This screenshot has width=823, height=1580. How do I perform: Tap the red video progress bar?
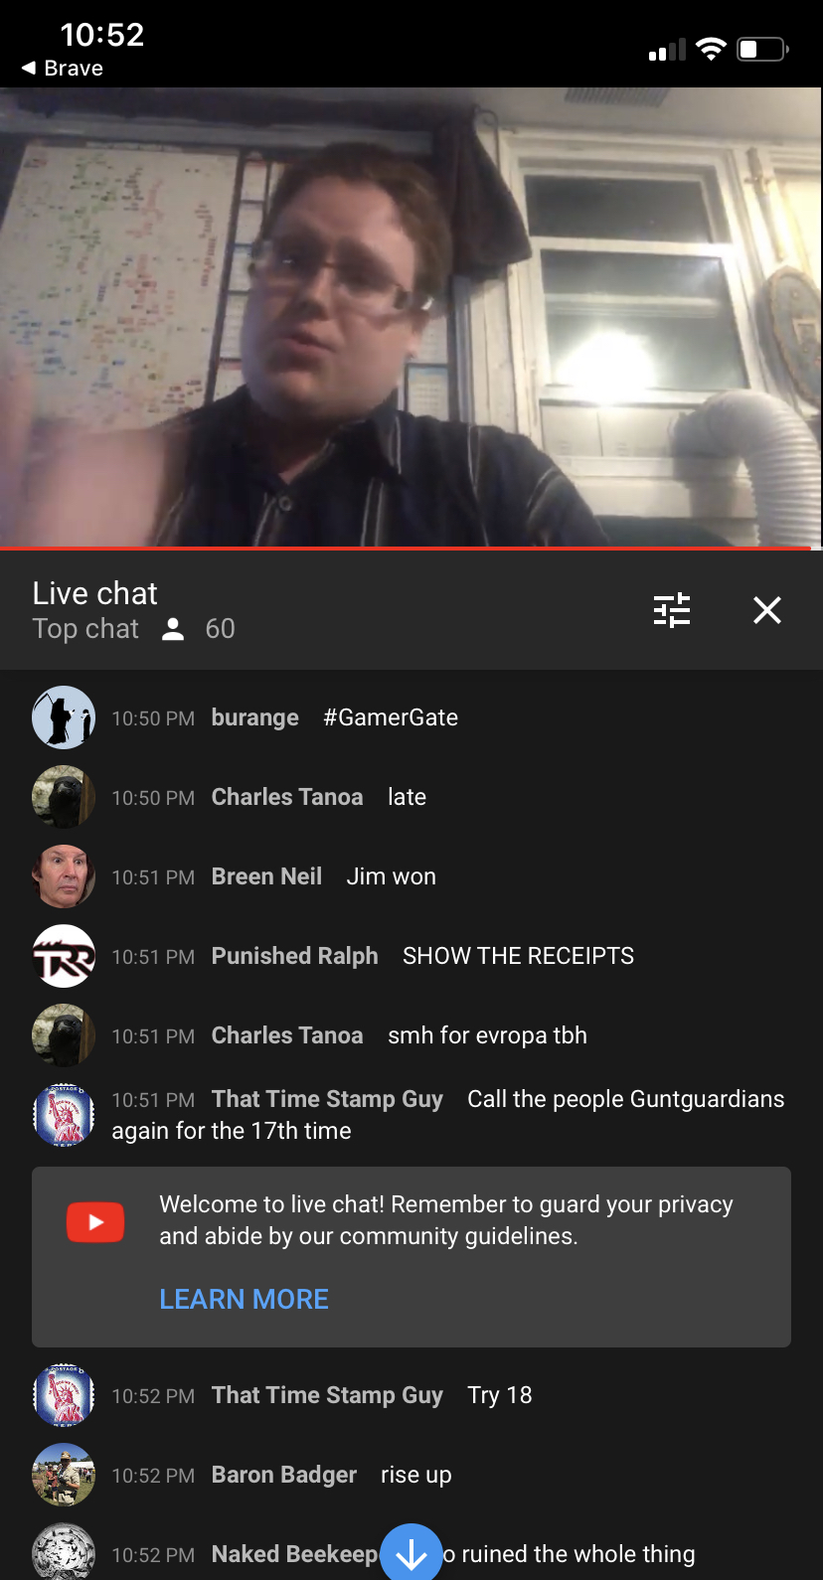pyautogui.click(x=406, y=548)
